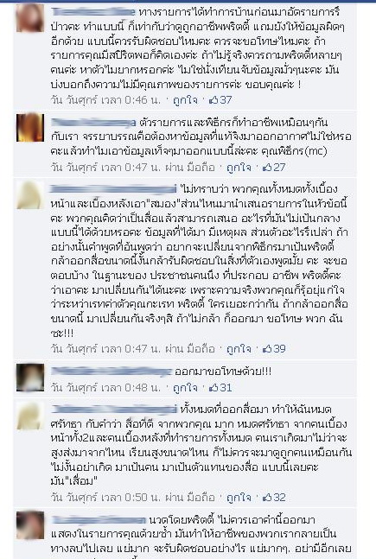
Task: Click ถูกใจ on the long 39-like comment
Action: pos(239,349)
